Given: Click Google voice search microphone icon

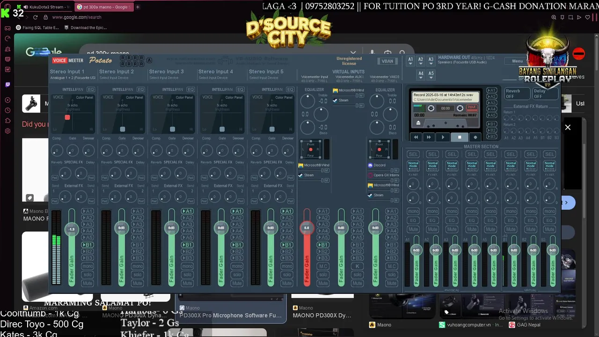Looking at the screenshot, I should pos(372,53).
